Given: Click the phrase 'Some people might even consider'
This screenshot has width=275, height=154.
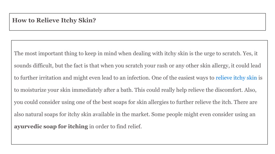Looking at the screenshot, I should [x=192, y=114].
